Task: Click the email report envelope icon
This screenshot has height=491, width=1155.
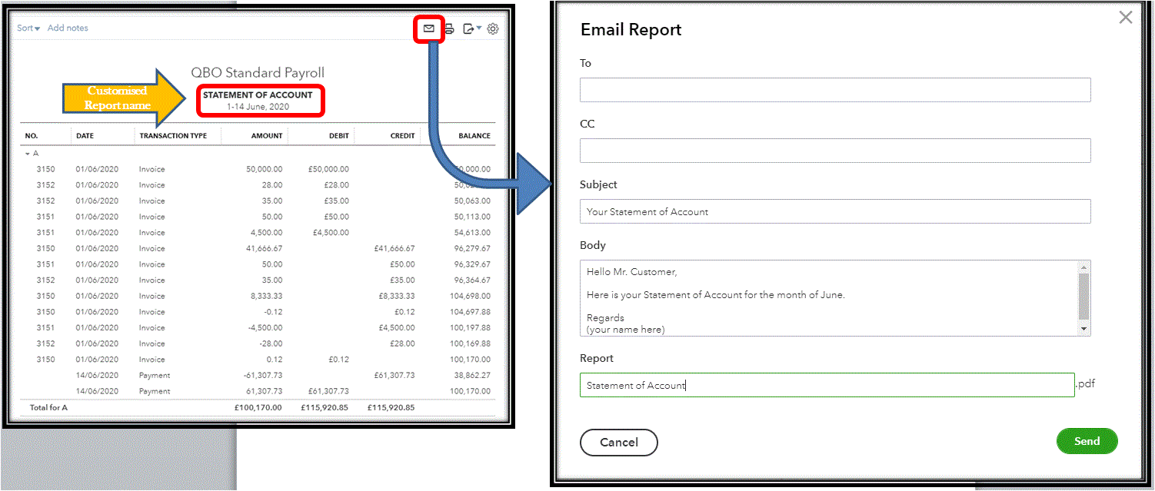Action: click(x=429, y=28)
